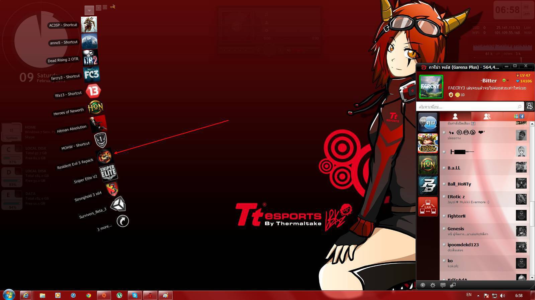Open HoN game in Garena sidebar

(x=428, y=165)
